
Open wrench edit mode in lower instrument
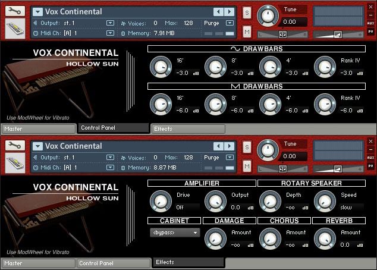pos(15,146)
